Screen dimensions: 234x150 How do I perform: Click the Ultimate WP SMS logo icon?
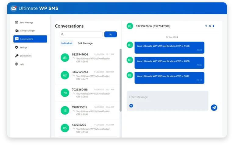coord(14,8)
